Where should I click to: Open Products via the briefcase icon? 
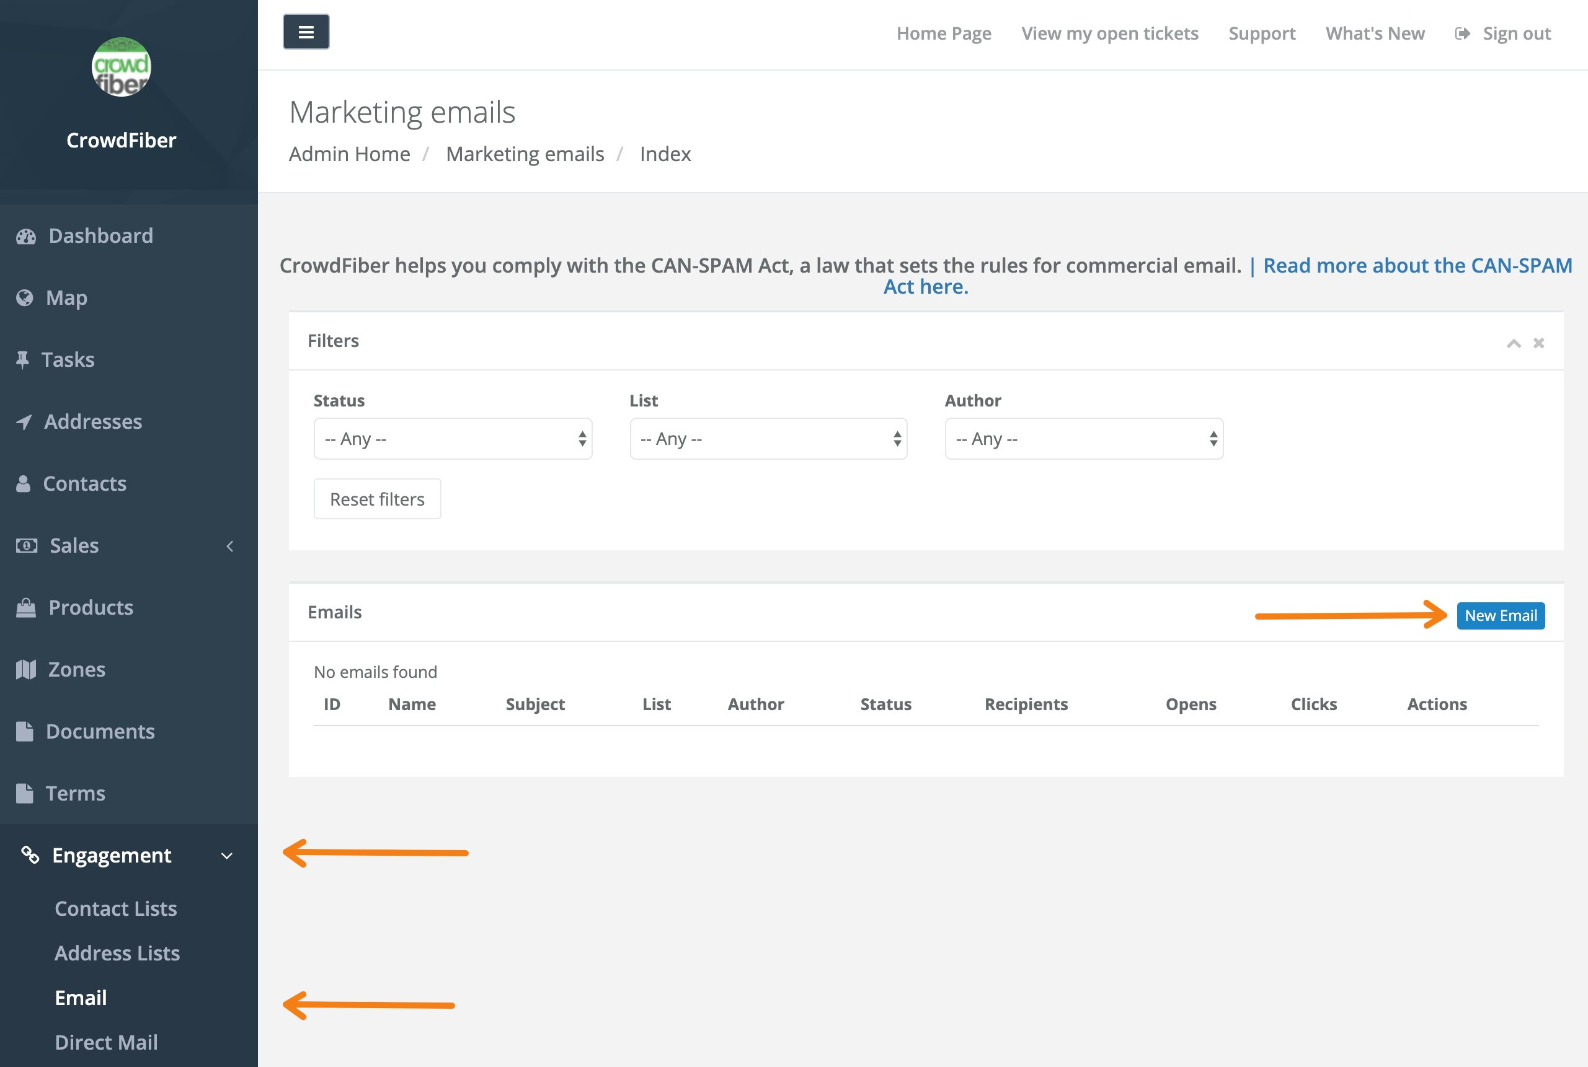point(25,607)
